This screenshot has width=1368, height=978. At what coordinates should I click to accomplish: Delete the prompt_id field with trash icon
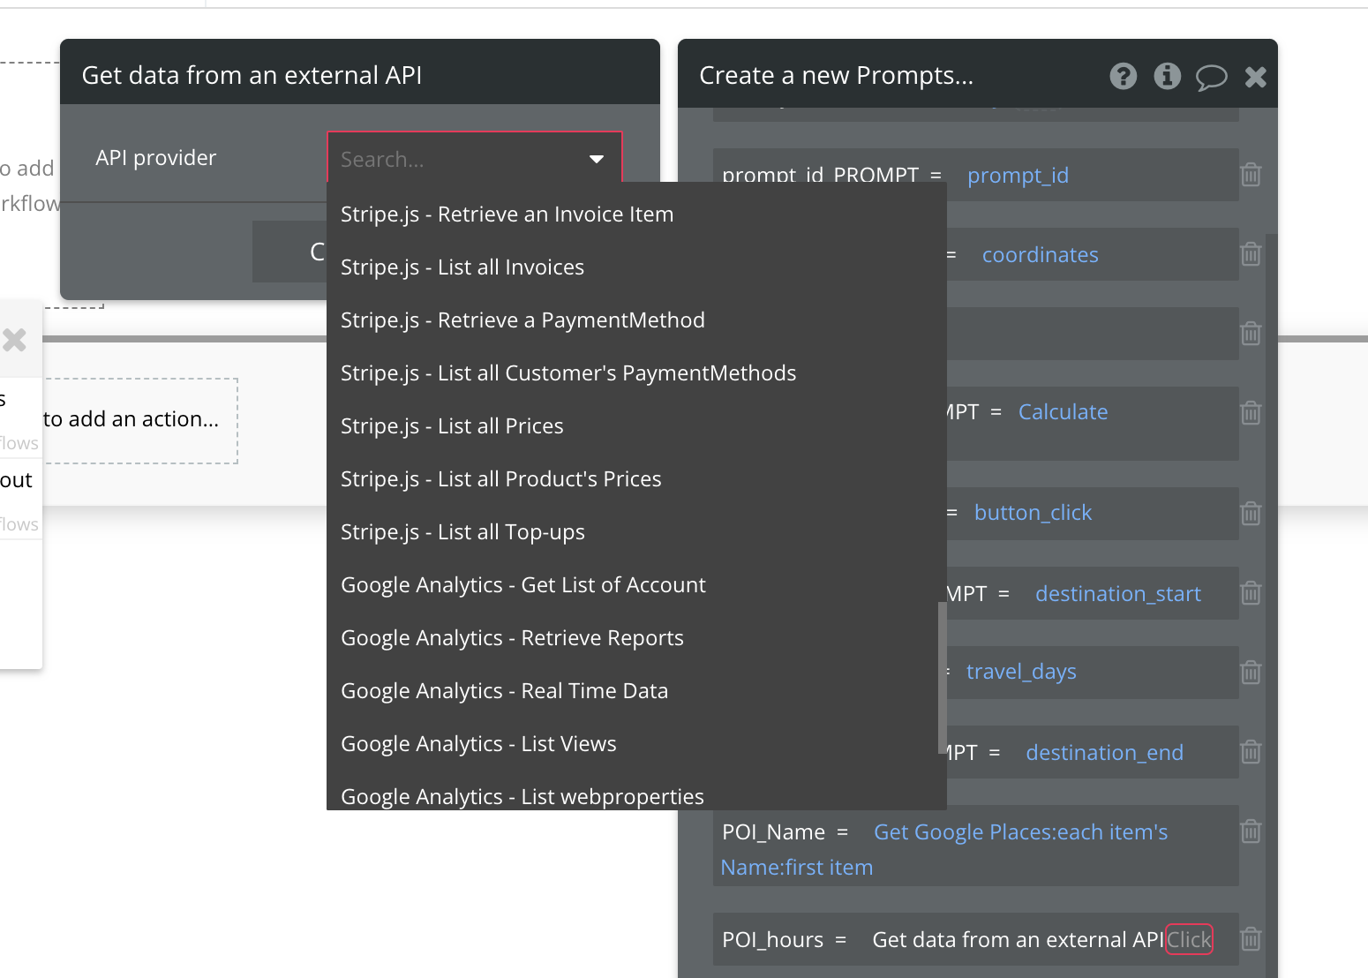1251,175
